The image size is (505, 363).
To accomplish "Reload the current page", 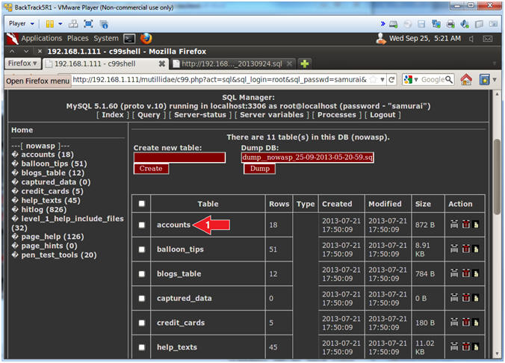I will coord(391,80).
